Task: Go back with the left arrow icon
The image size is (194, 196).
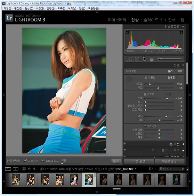Action: click(x=29, y=169)
